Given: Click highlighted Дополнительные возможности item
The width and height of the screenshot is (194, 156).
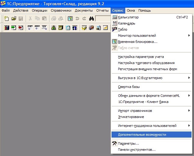Looking at the screenshot, I should click(152, 135).
